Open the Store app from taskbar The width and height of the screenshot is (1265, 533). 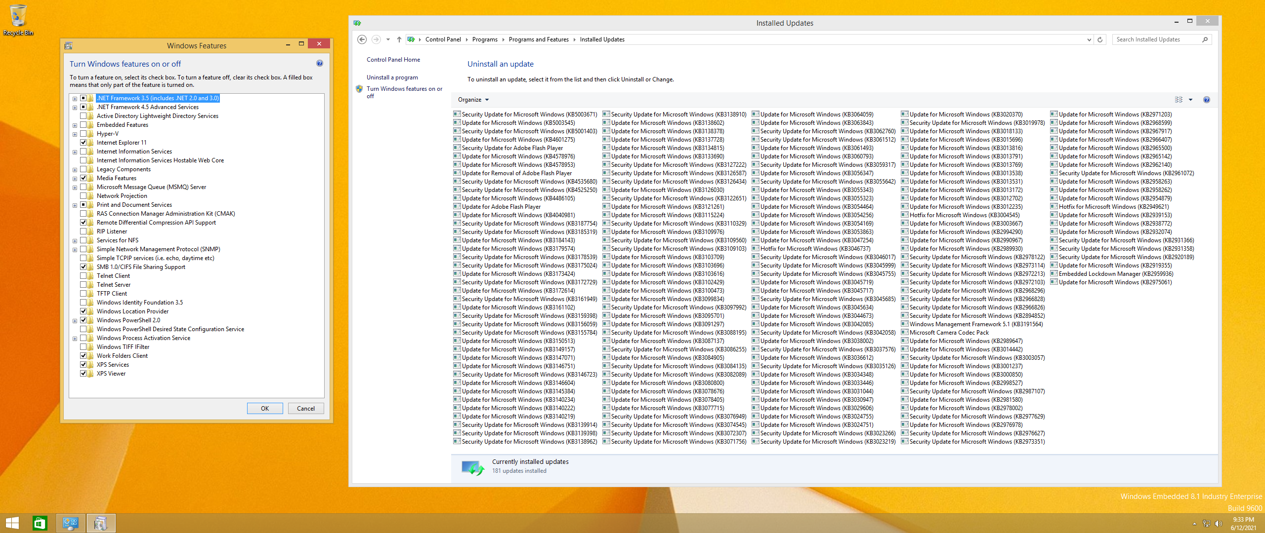click(x=40, y=523)
